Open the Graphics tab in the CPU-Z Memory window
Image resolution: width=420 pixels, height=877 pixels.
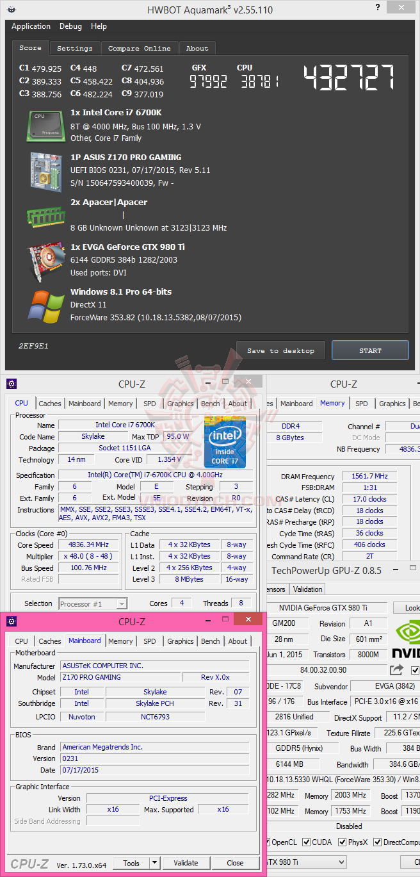tap(392, 404)
